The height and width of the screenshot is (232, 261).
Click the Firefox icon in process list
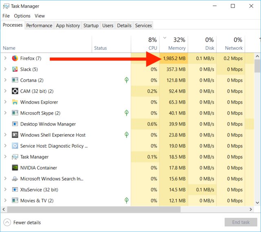15,58
